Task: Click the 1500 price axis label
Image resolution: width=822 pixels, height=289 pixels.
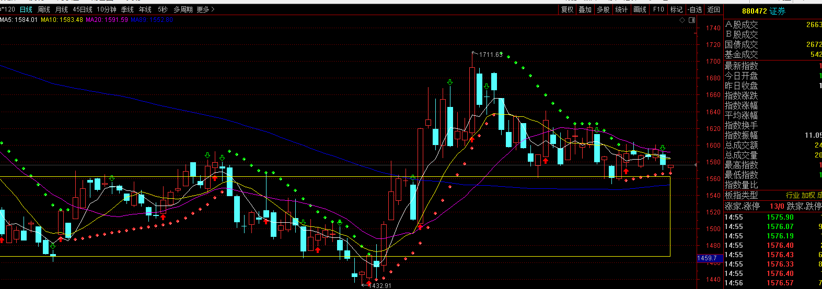Action: [x=713, y=229]
